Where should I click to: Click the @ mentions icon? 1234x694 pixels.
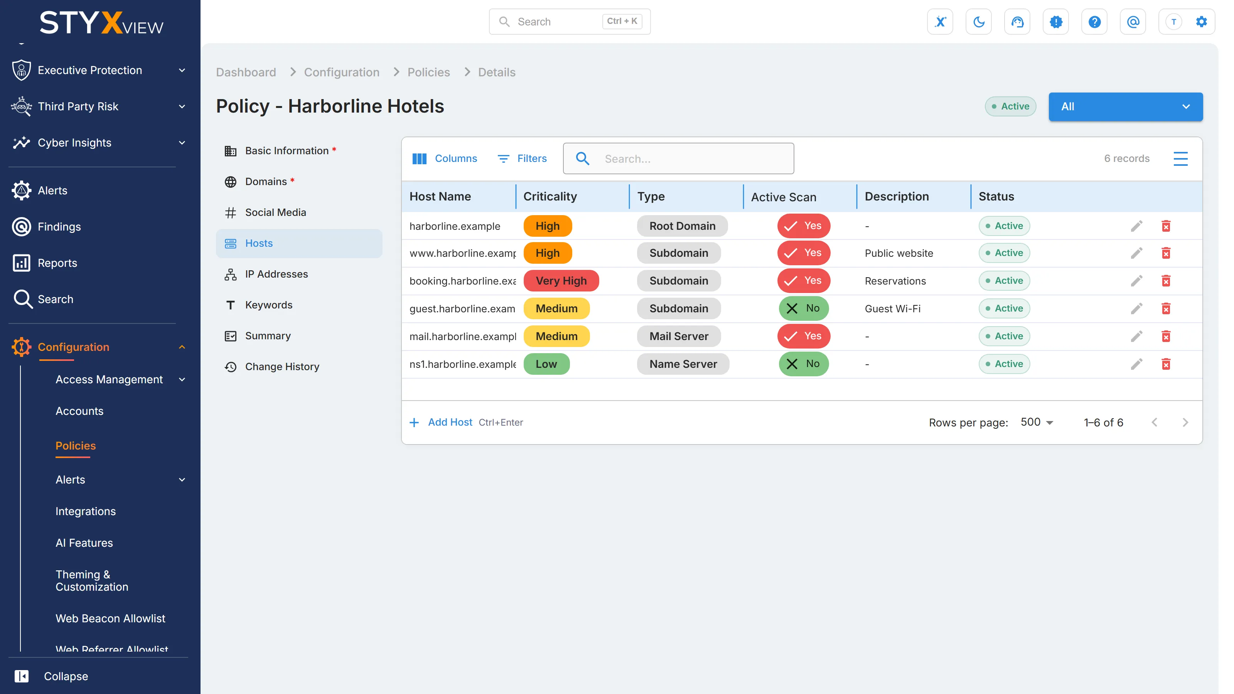[1133, 22]
